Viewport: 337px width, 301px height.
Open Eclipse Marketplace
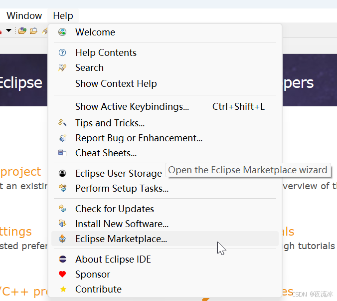165,239
